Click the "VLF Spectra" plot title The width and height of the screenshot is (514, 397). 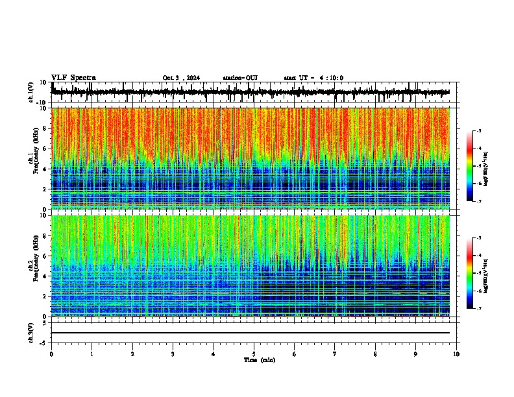73,78
